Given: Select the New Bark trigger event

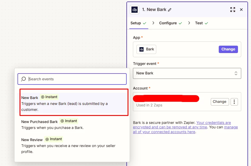Looking at the screenshot, I should tap(72, 103).
